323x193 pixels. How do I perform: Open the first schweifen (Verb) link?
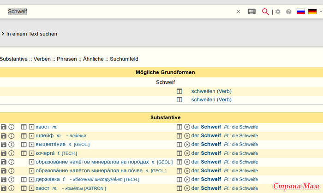click(x=211, y=91)
